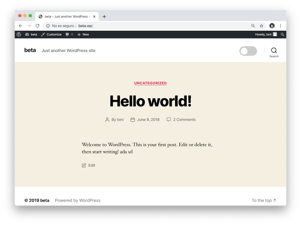Open the 2 Comments link

click(x=184, y=120)
